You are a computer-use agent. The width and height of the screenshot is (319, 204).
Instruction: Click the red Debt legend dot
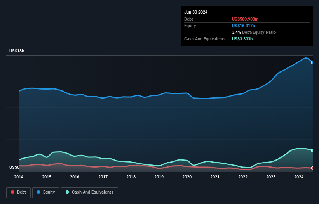coord(12,192)
